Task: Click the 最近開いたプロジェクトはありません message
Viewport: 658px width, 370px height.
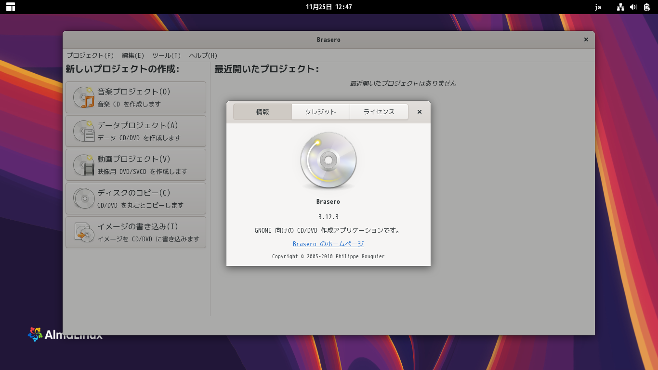Action: click(x=403, y=83)
